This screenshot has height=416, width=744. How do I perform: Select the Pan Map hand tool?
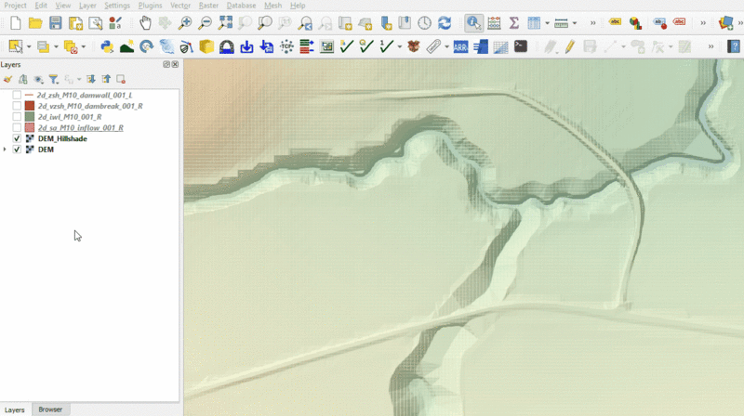145,23
